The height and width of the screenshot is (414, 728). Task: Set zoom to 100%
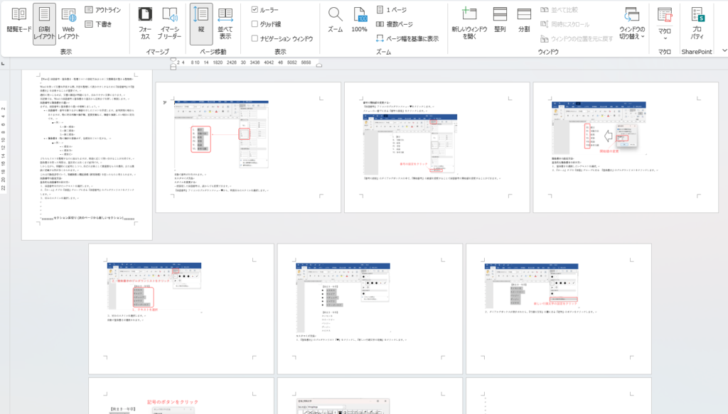pos(359,21)
